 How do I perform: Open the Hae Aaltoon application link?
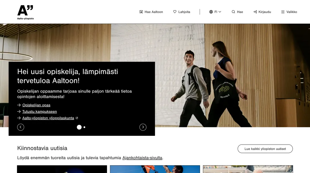[151, 12]
